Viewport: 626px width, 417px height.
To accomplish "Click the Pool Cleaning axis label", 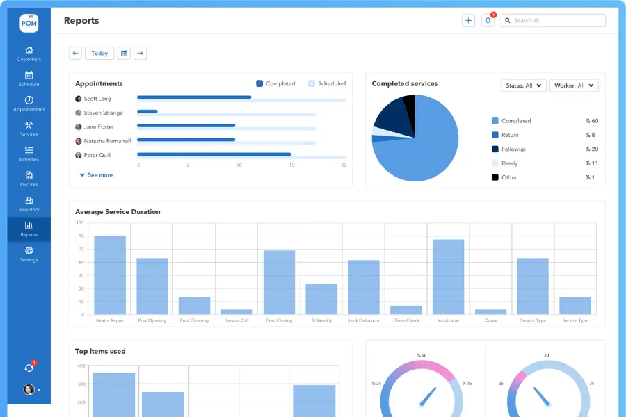I will coord(194,320).
